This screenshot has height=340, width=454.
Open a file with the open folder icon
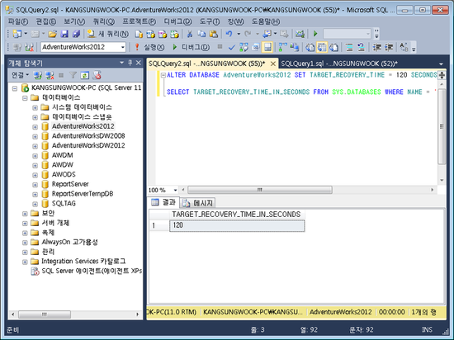pos(52,34)
